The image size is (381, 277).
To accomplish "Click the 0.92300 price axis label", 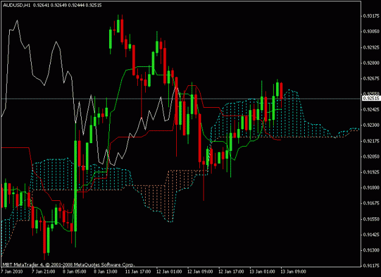I will (371, 125).
